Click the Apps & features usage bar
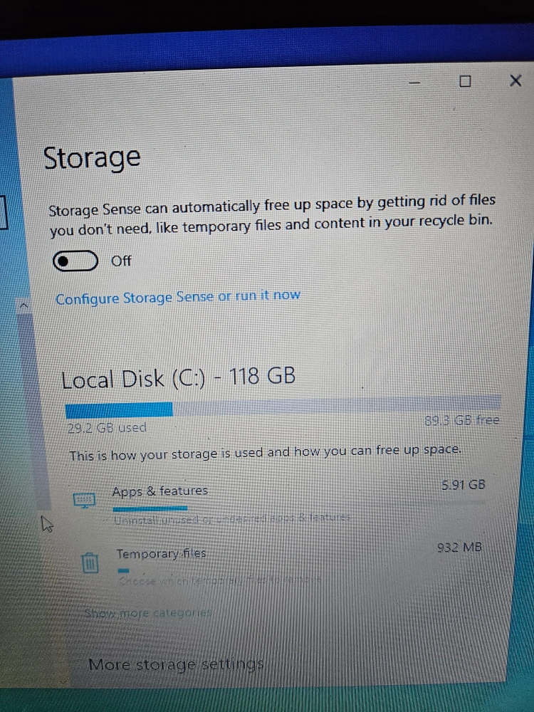The image size is (534, 712). 150,508
